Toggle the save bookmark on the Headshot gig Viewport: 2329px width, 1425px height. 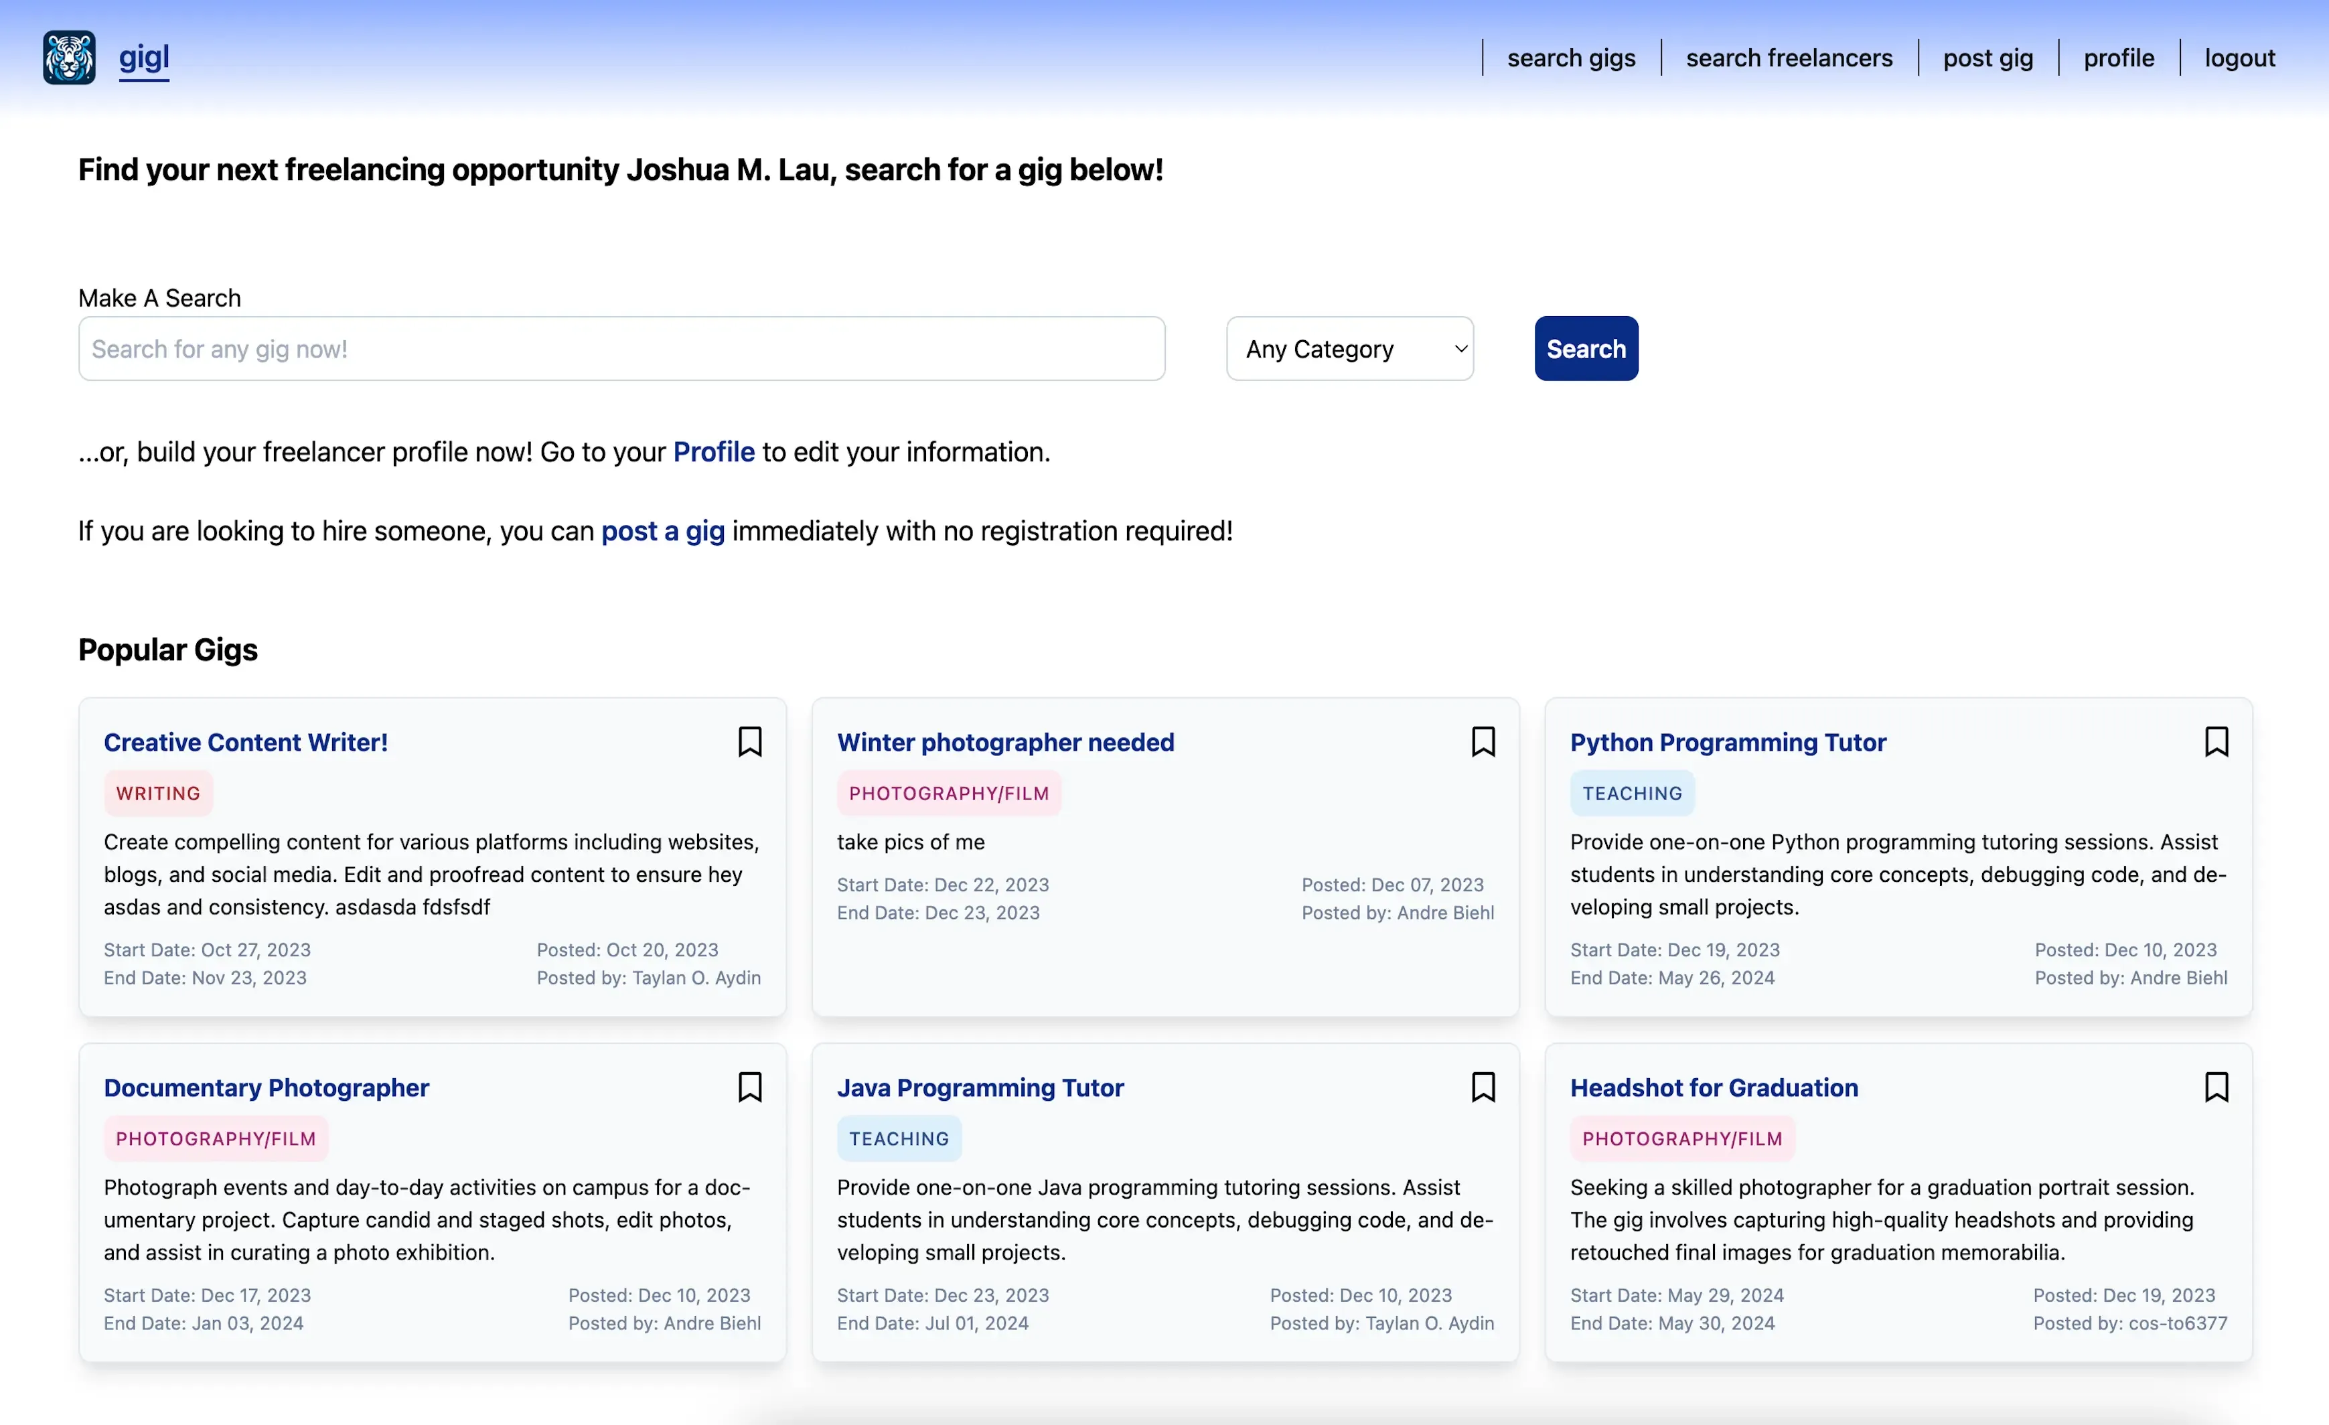[x=2217, y=1087]
